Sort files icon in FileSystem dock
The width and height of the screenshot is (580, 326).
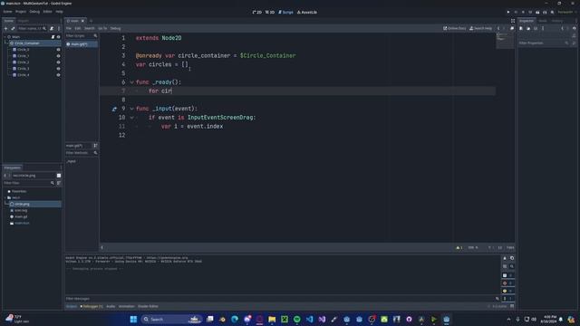(x=59, y=183)
